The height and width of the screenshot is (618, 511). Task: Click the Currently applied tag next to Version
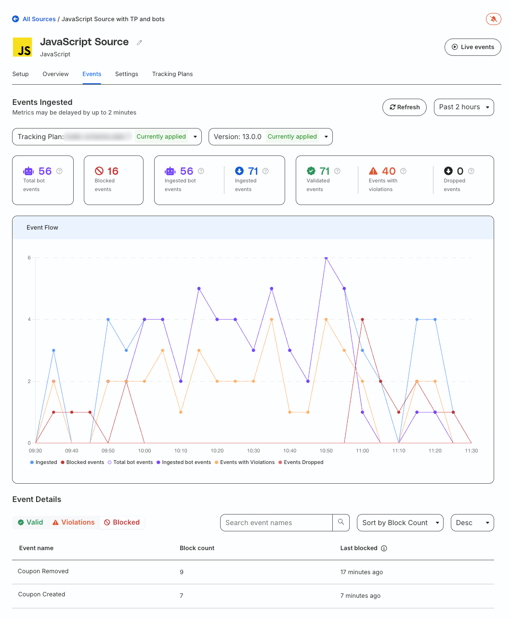coord(292,137)
